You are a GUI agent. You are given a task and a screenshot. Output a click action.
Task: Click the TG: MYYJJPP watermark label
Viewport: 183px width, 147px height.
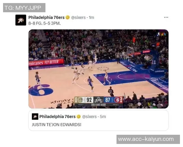[24, 8]
